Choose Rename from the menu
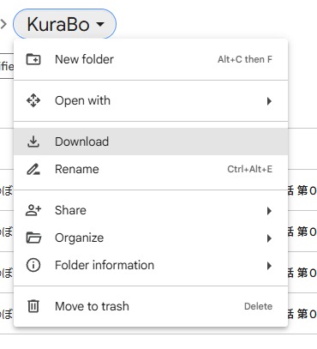The height and width of the screenshot is (349, 317). 151,169
